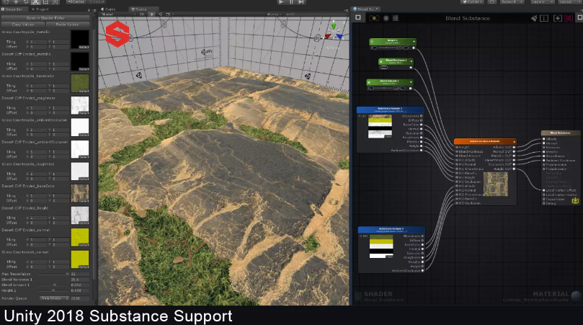Viewport: 583px width, 325px height.
Task: Click the hamburger icon on Height 1 node
Action: [373, 41]
